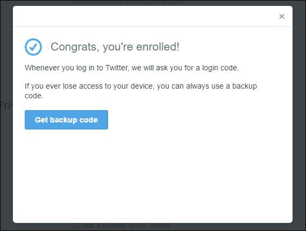306x231 pixels.
Task: Click the partially hidden "Priv" heading behind dialog
Action: pyautogui.click(x=6, y=105)
